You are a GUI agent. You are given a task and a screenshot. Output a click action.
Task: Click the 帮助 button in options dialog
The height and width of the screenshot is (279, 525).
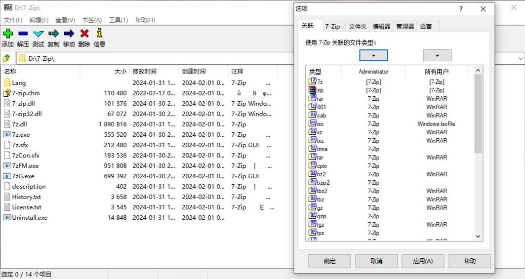[470, 261]
